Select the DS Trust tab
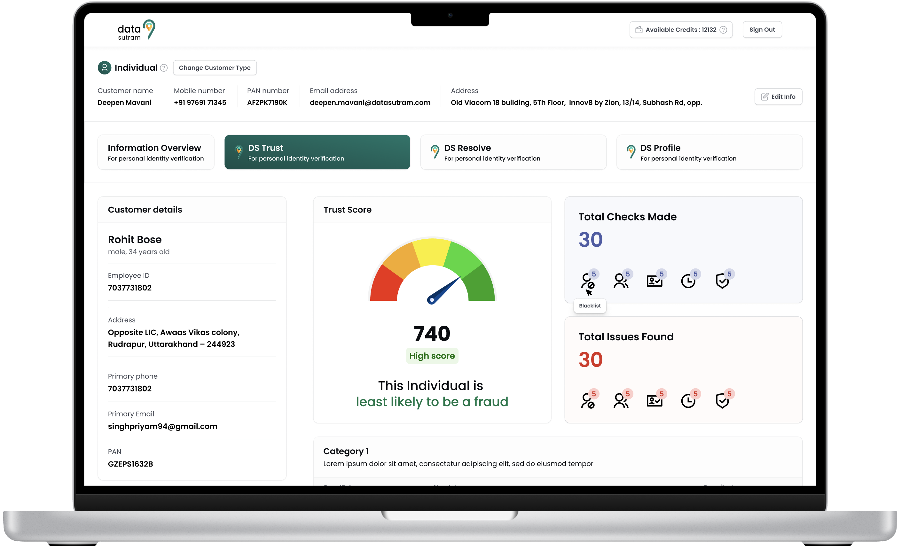 coord(317,152)
